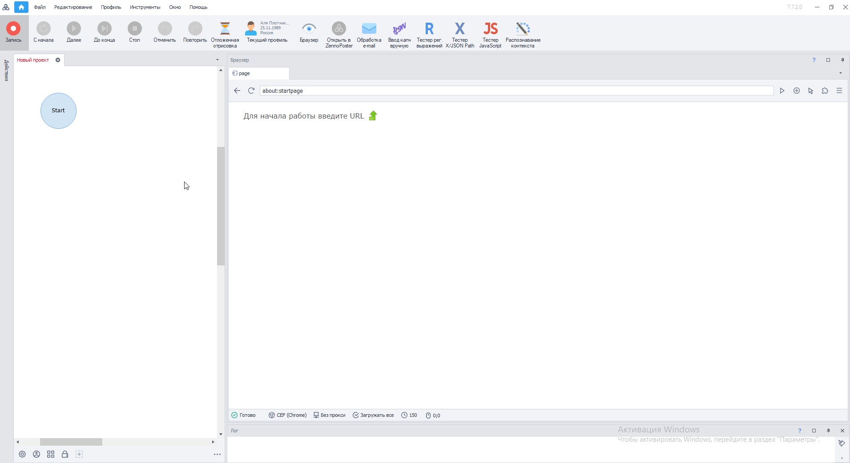Image resolution: width=850 pixels, height=463 pixels.
Task: Click Ввод капч вручную icon
Action: click(x=399, y=34)
